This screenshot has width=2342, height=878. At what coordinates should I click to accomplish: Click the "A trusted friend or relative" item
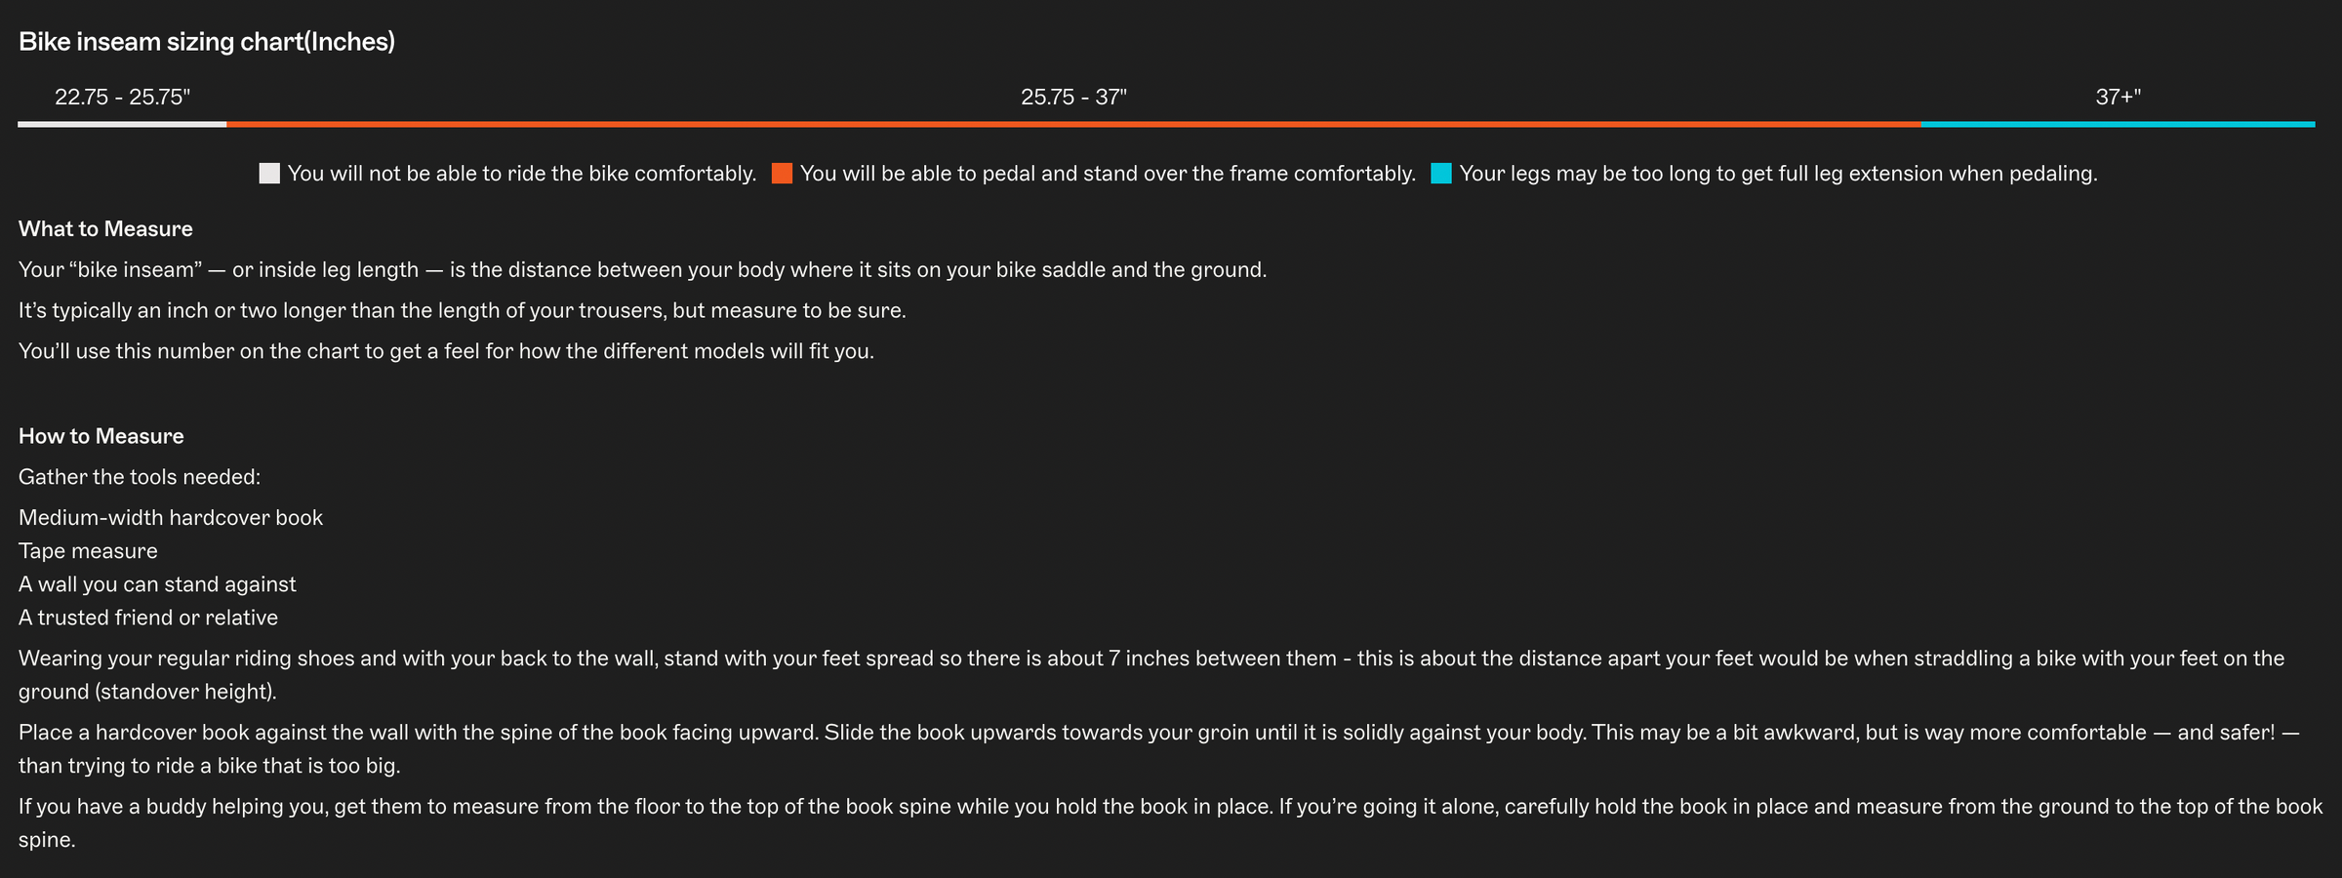click(x=148, y=618)
